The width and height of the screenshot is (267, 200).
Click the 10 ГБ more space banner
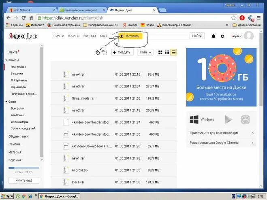click(x=221, y=77)
